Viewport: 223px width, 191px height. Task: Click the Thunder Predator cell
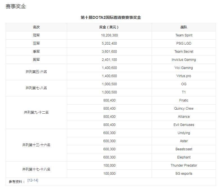[x=184, y=165]
